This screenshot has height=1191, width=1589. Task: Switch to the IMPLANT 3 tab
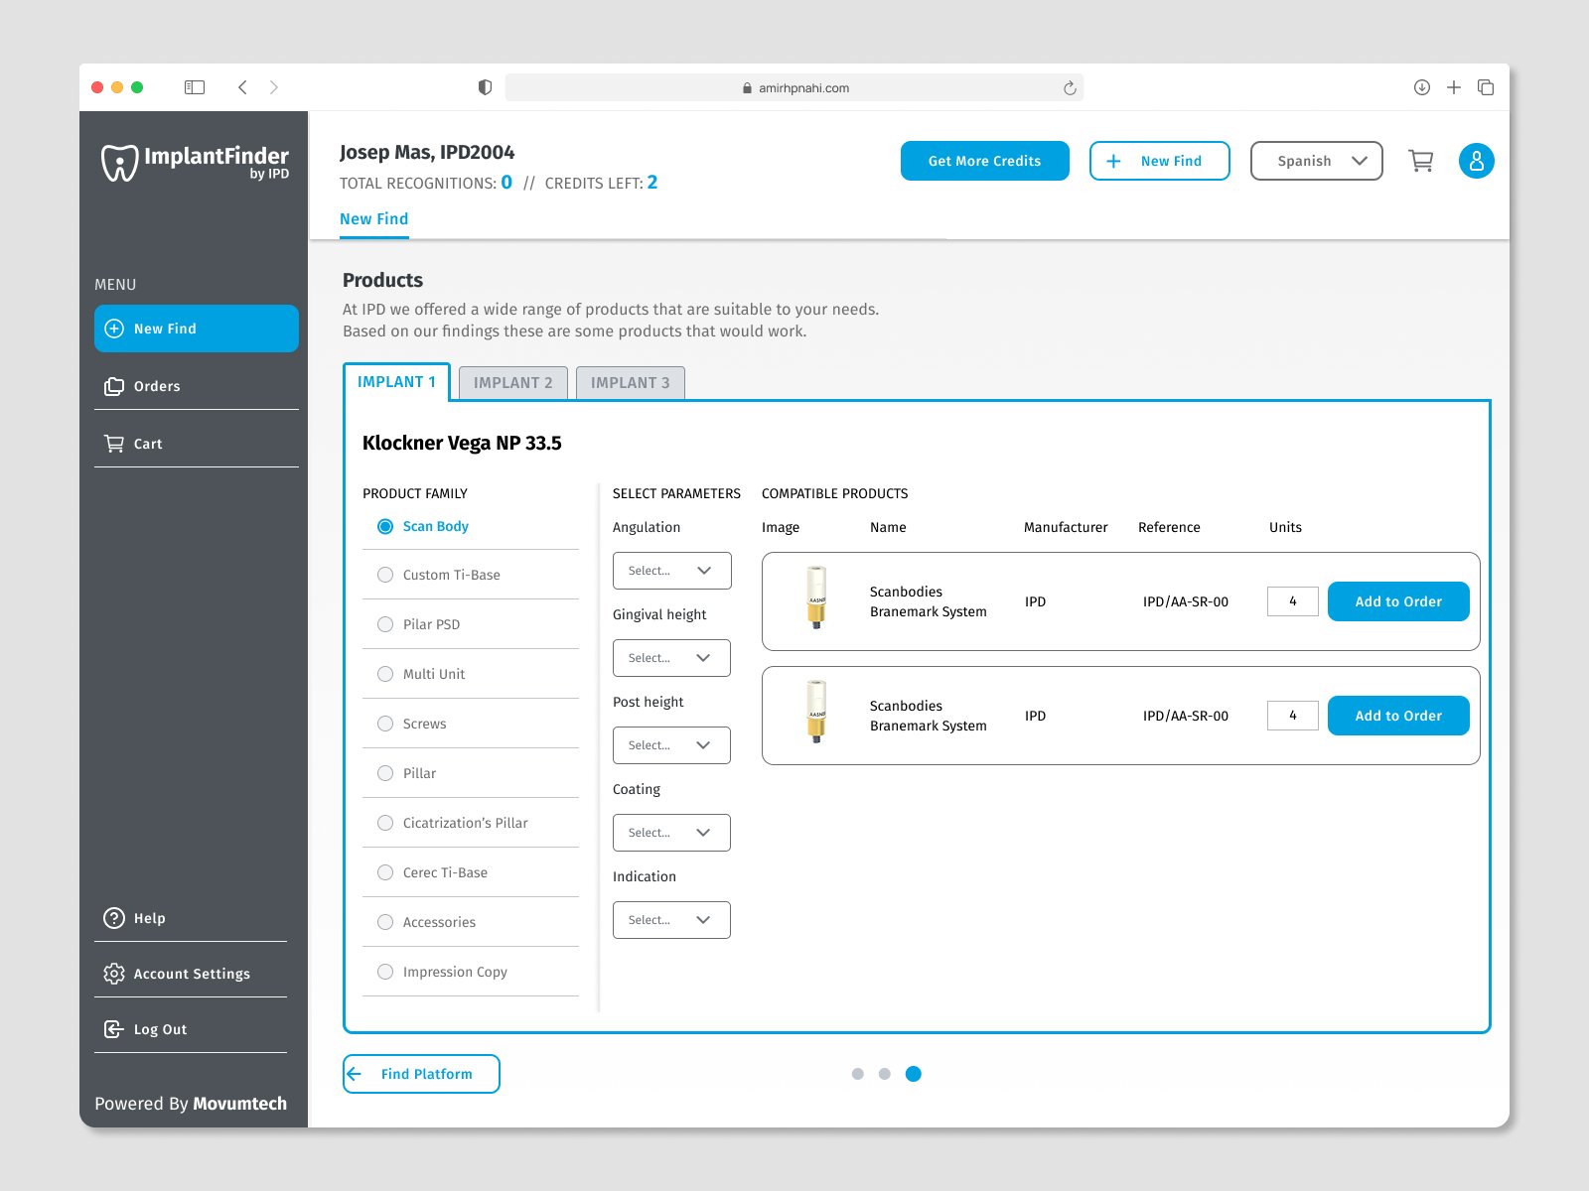point(631,383)
